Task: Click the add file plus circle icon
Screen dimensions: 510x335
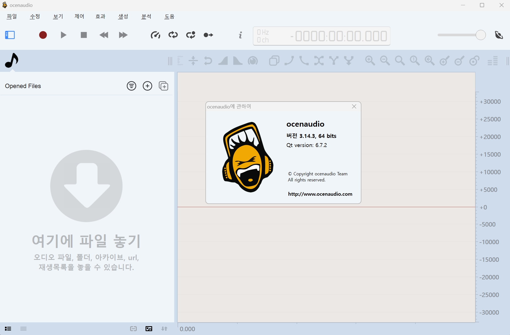Action: (x=147, y=86)
